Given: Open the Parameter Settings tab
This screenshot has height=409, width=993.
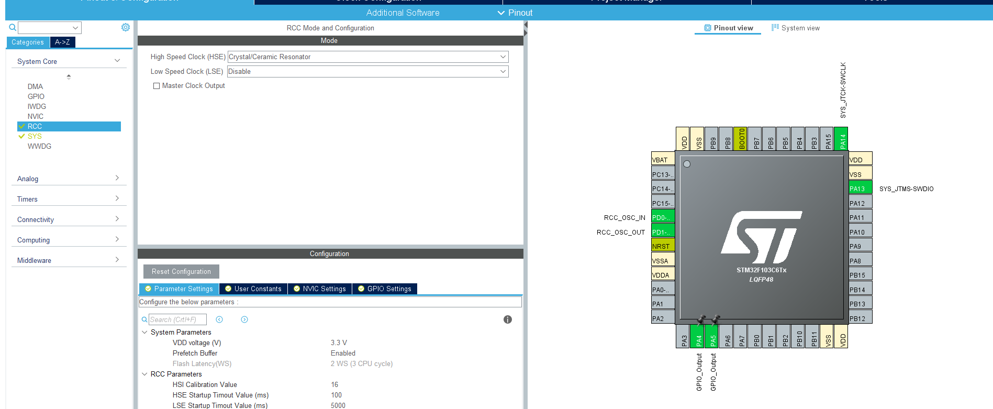Looking at the screenshot, I should pyautogui.click(x=179, y=289).
